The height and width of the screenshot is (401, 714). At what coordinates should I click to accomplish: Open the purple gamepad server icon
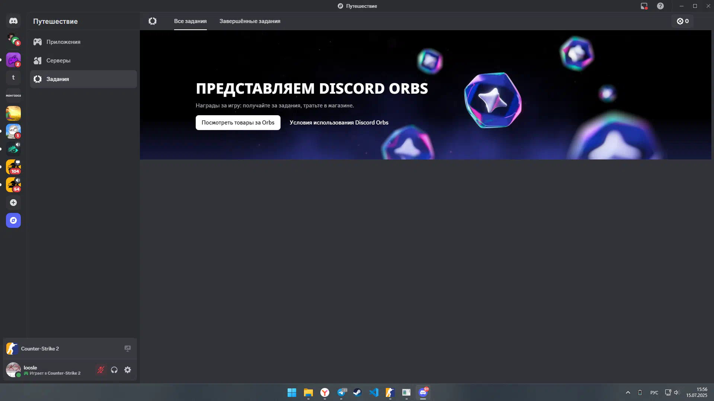pyautogui.click(x=13, y=60)
